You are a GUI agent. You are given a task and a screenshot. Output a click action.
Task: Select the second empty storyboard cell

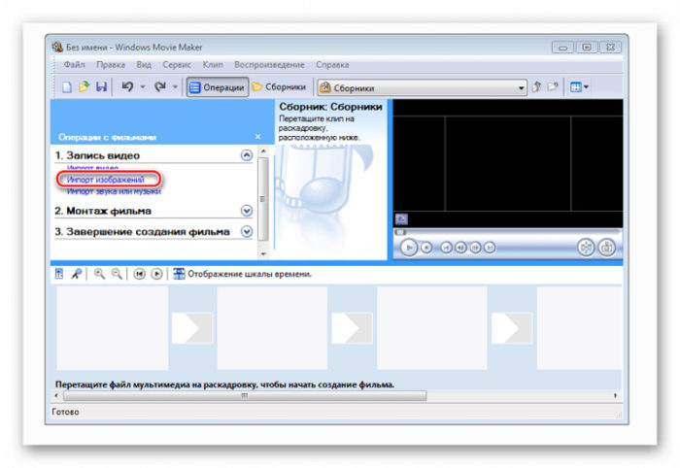click(x=272, y=328)
